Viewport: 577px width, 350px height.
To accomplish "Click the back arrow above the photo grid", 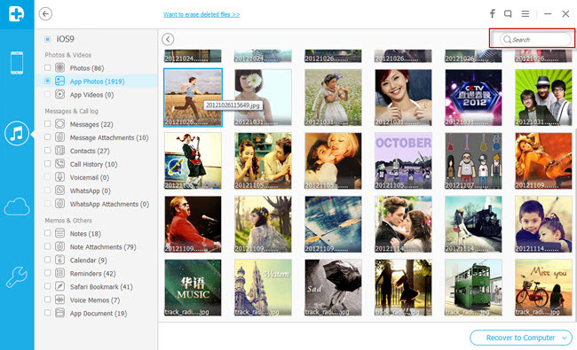I will [168, 39].
